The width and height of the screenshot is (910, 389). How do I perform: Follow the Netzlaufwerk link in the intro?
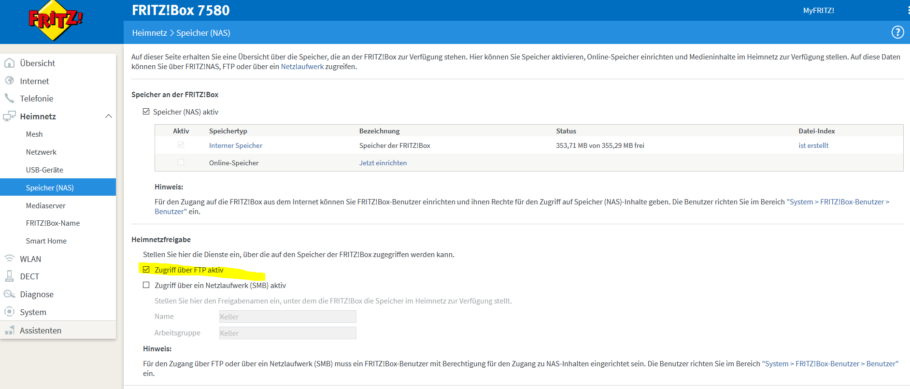(x=302, y=66)
